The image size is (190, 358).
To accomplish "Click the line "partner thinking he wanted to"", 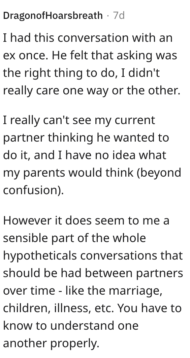I will [x=86, y=138].
